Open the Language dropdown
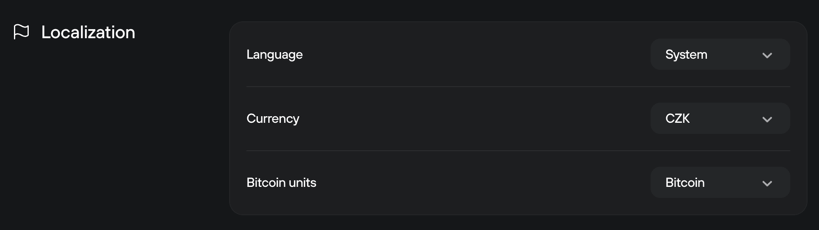The height and width of the screenshot is (230, 819). (x=720, y=55)
